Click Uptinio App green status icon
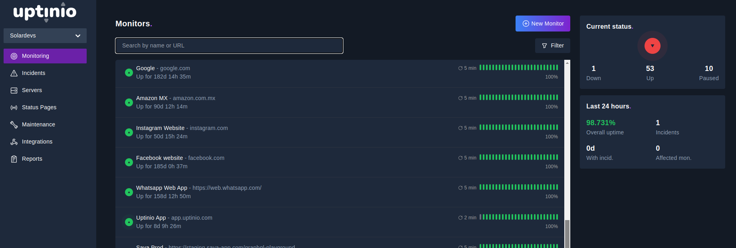 [x=129, y=222]
